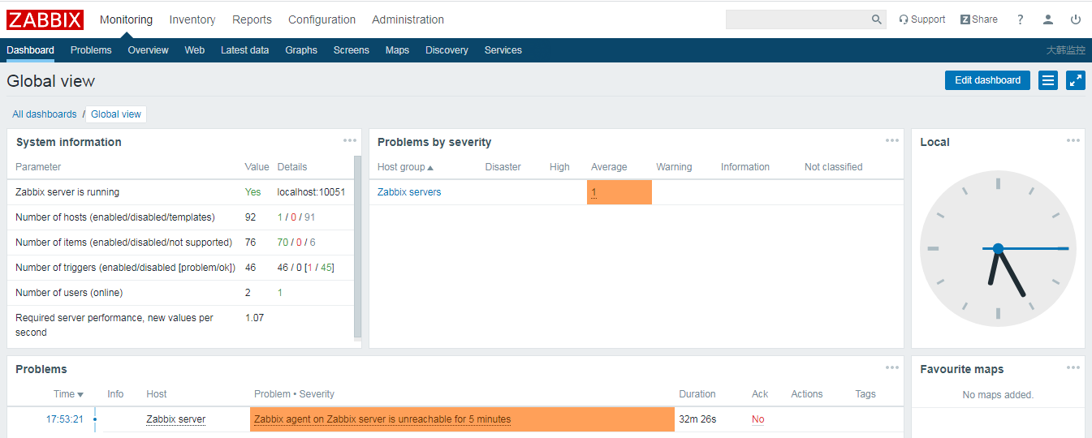Click the orange Average severity cell
Viewport: 1092px width, 438px height.
click(x=619, y=192)
